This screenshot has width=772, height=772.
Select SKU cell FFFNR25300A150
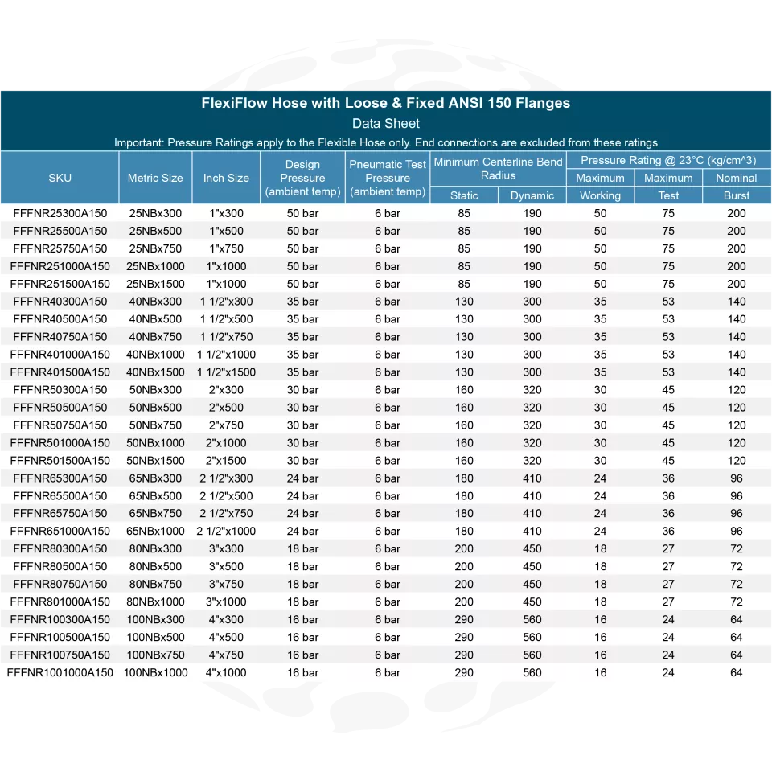(x=60, y=213)
